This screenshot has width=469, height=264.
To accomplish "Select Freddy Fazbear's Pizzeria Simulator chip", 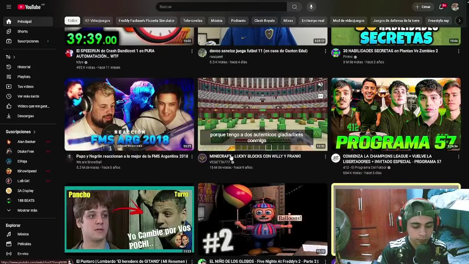I will click(147, 21).
